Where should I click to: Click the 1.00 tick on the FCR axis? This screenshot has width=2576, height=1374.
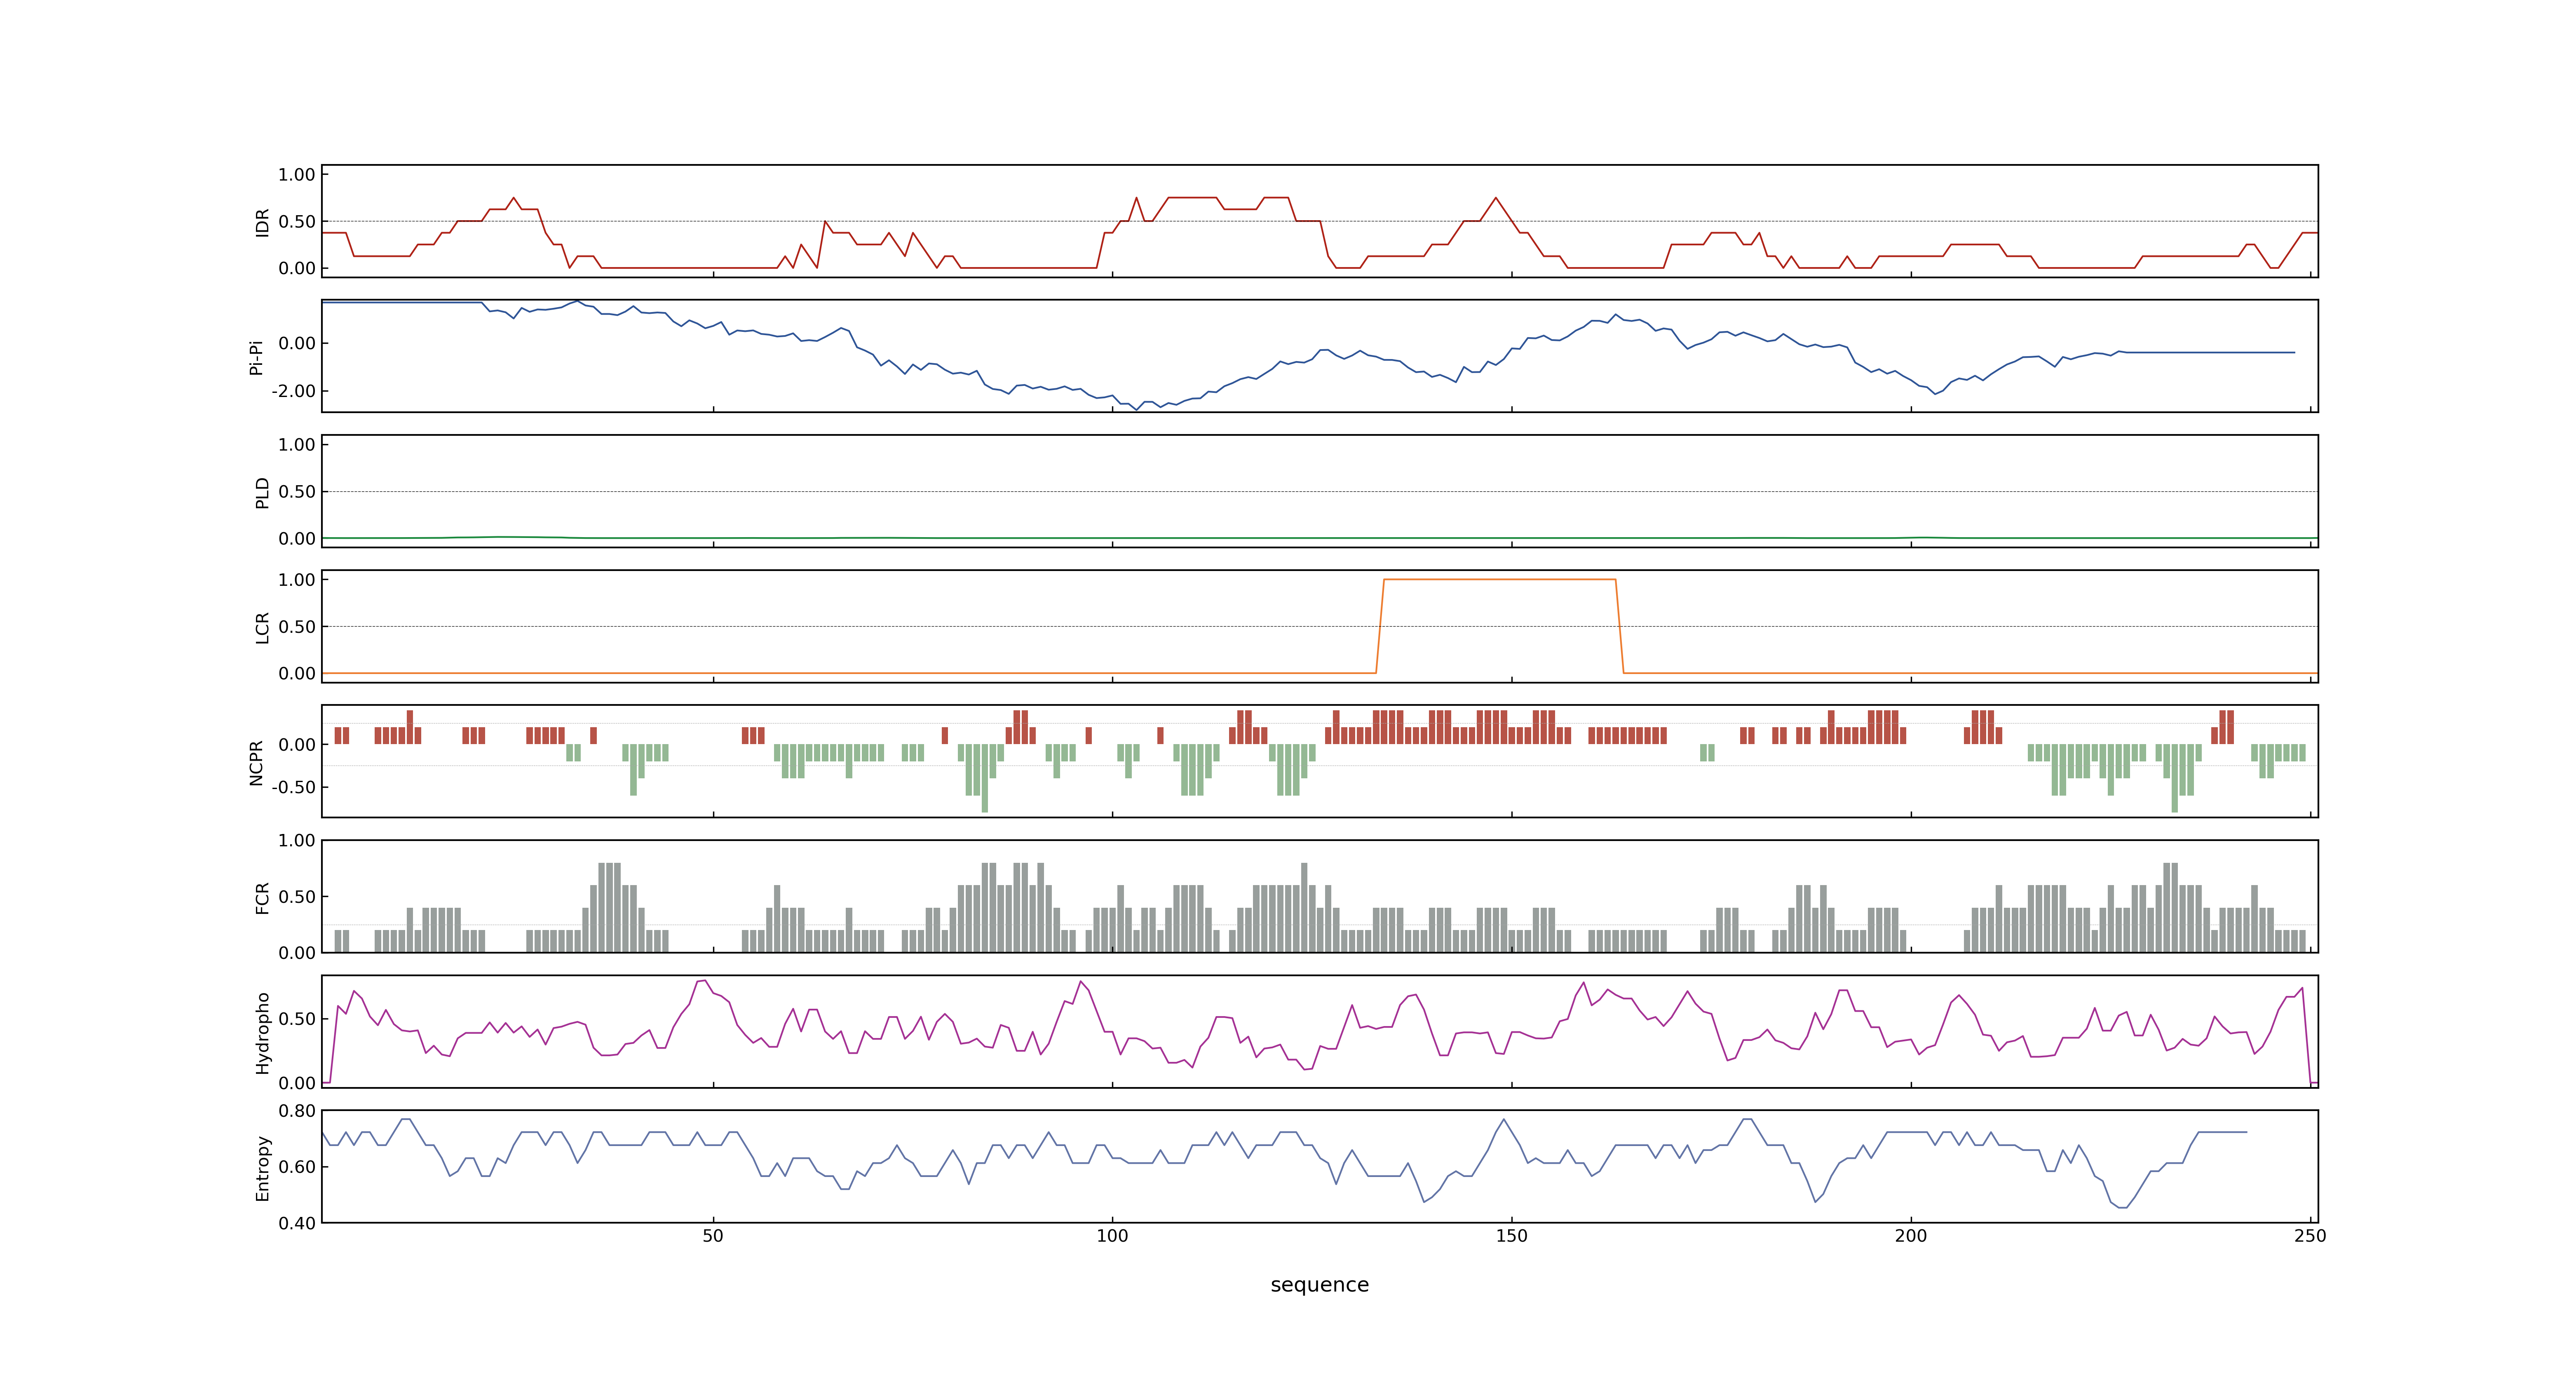tap(297, 841)
